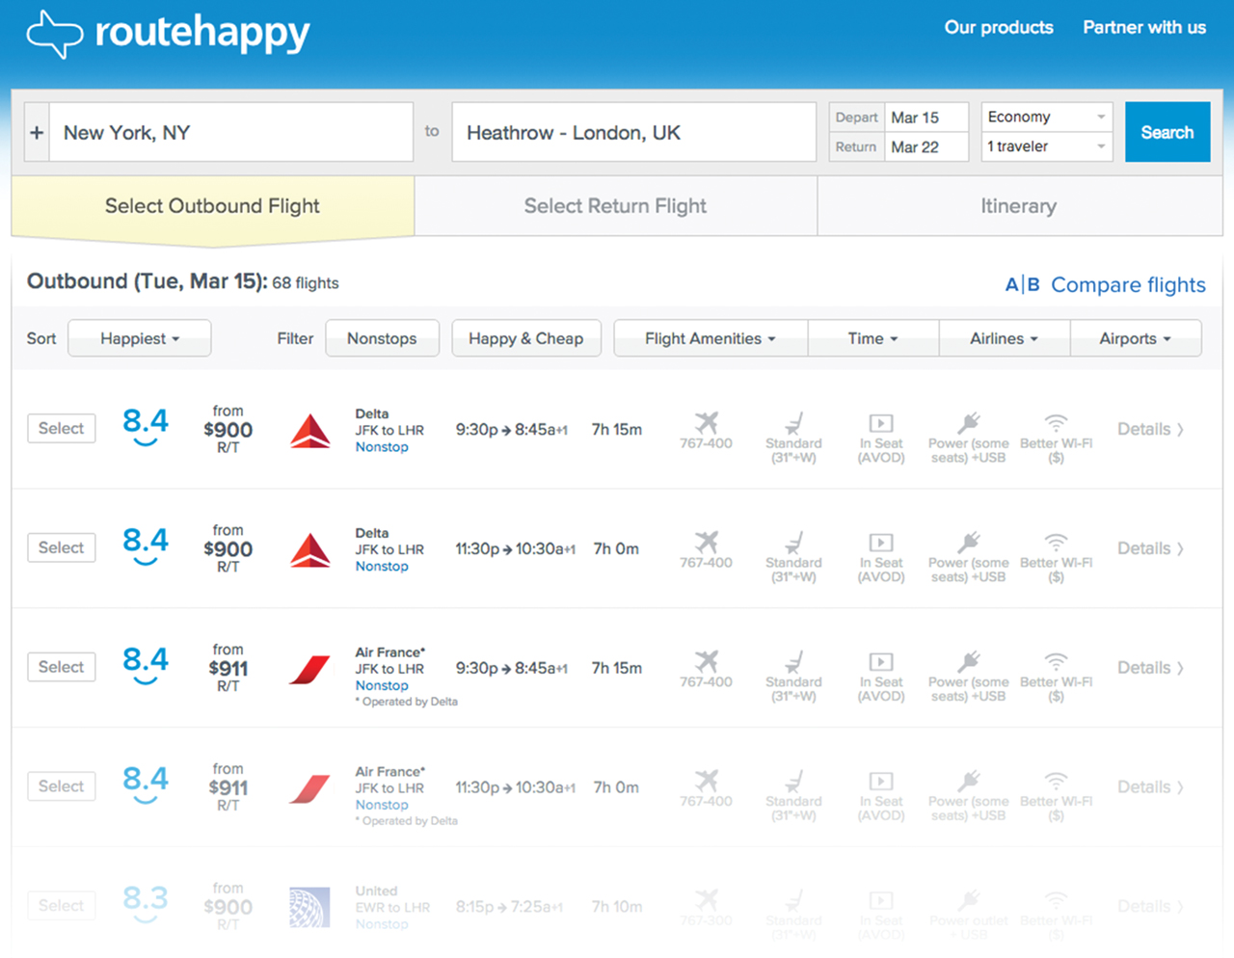Open the Itinerary tab
Screen dimensions: 1234x958
1019,206
